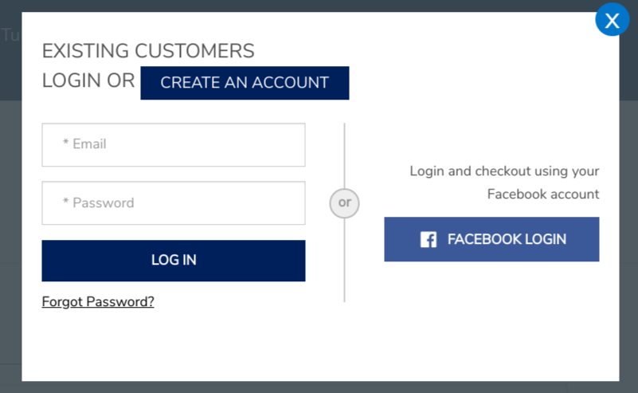The width and height of the screenshot is (638, 393).
Task: Submit with the Log In button
Action: click(x=174, y=260)
